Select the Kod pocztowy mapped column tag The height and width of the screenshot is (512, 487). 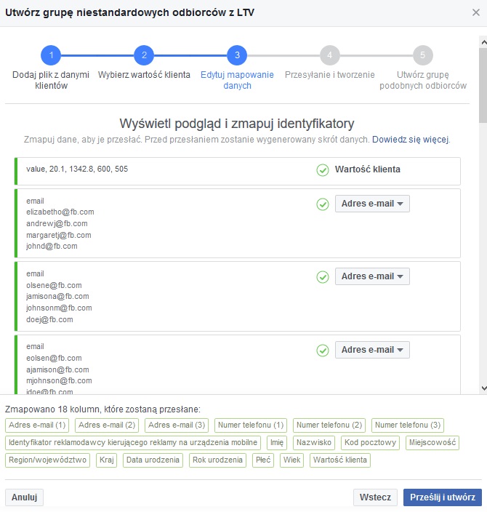coord(370,443)
